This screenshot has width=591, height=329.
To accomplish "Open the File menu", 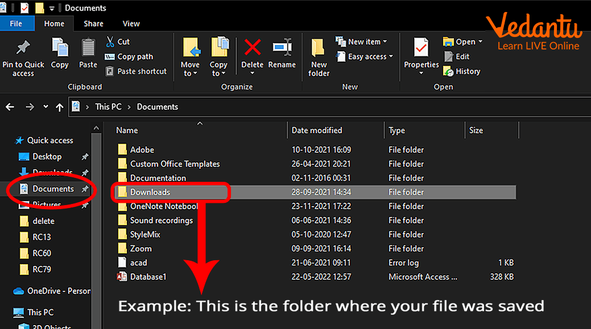I will (x=16, y=23).
